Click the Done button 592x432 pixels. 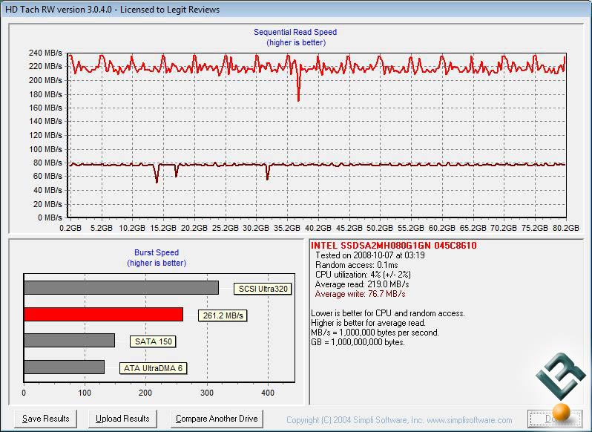(553, 419)
